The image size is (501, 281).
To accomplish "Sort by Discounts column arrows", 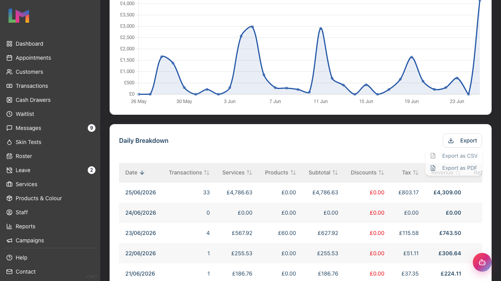I will [381, 173].
